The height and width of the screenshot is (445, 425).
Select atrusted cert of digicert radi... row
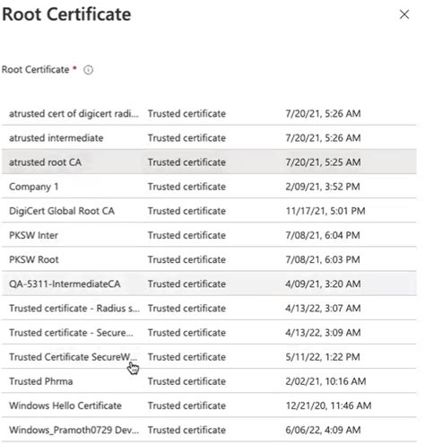click(209, 114)
